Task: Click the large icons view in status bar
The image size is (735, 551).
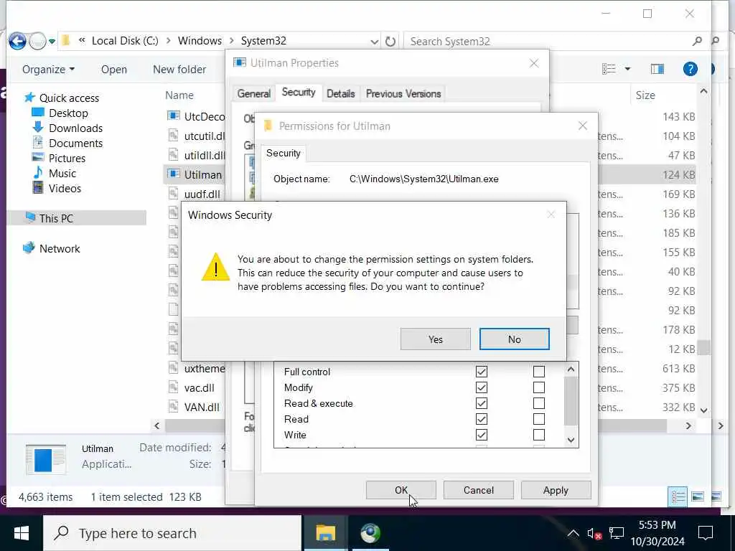Action: click(698, 496)
